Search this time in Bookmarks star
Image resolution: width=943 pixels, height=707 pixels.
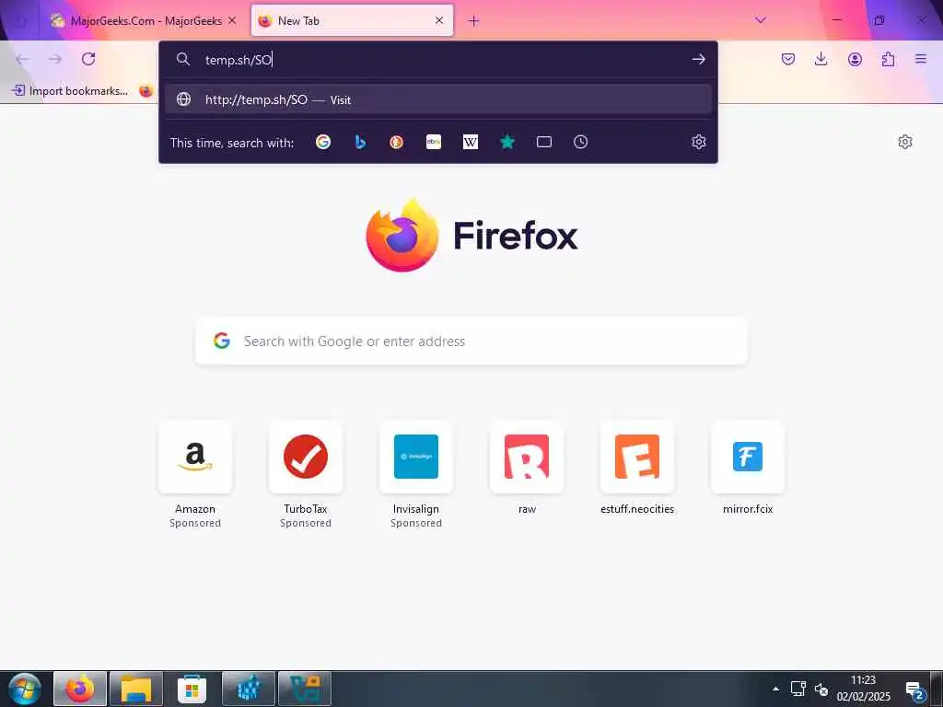(507, 142)
